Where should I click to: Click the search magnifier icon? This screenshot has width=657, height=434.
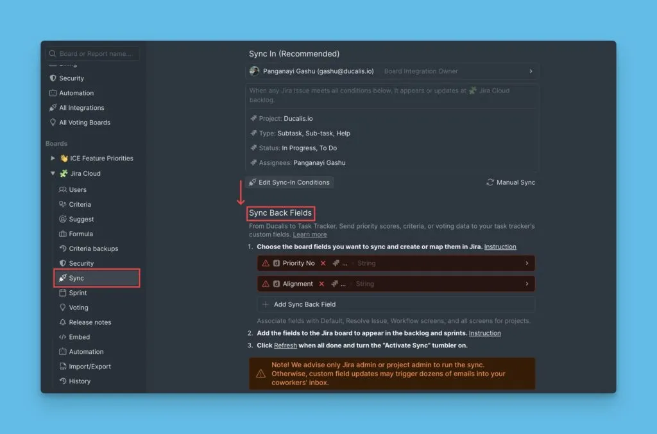[x=52, y=54]
